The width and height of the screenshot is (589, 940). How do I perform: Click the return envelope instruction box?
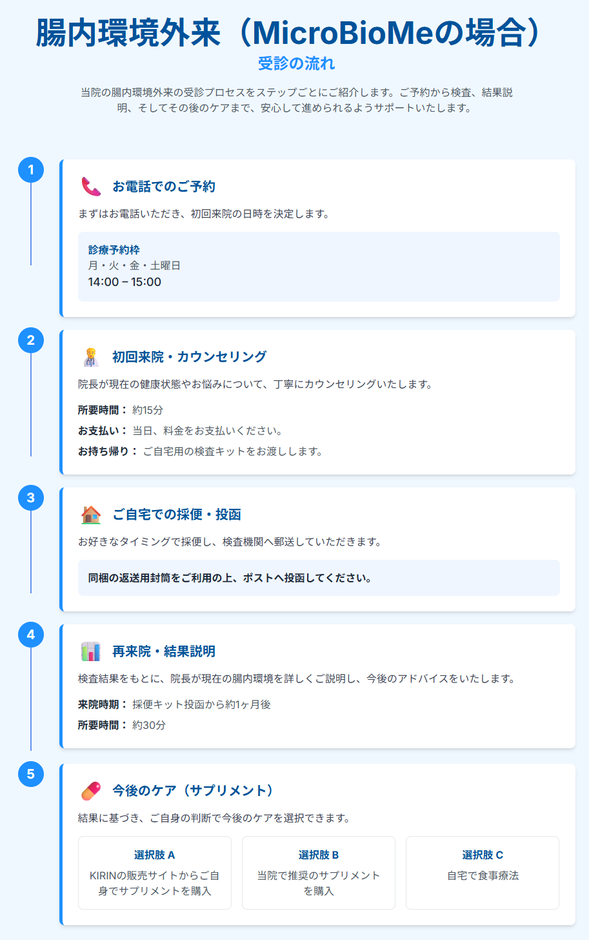click(x=319, y=578)
